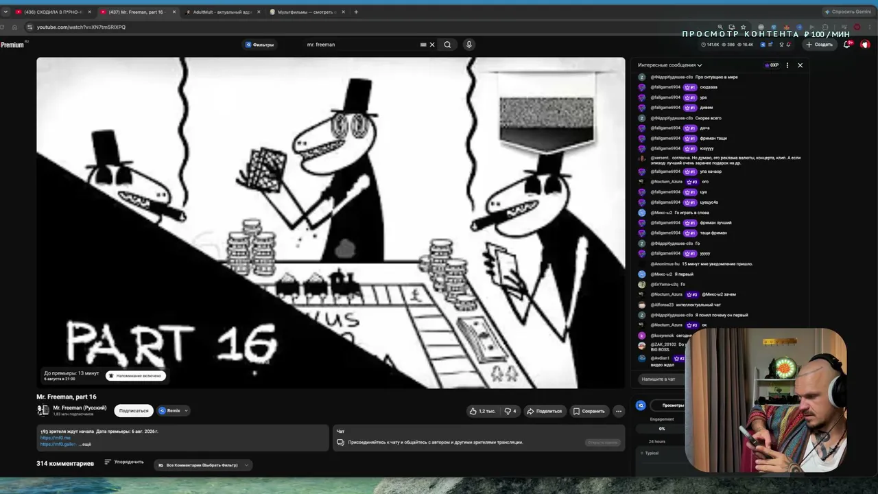Image resolution: width=878 pixels, height=494 pixels.
Task: Click the chat message 'Го играть в слова'
Action: [693, 213]
